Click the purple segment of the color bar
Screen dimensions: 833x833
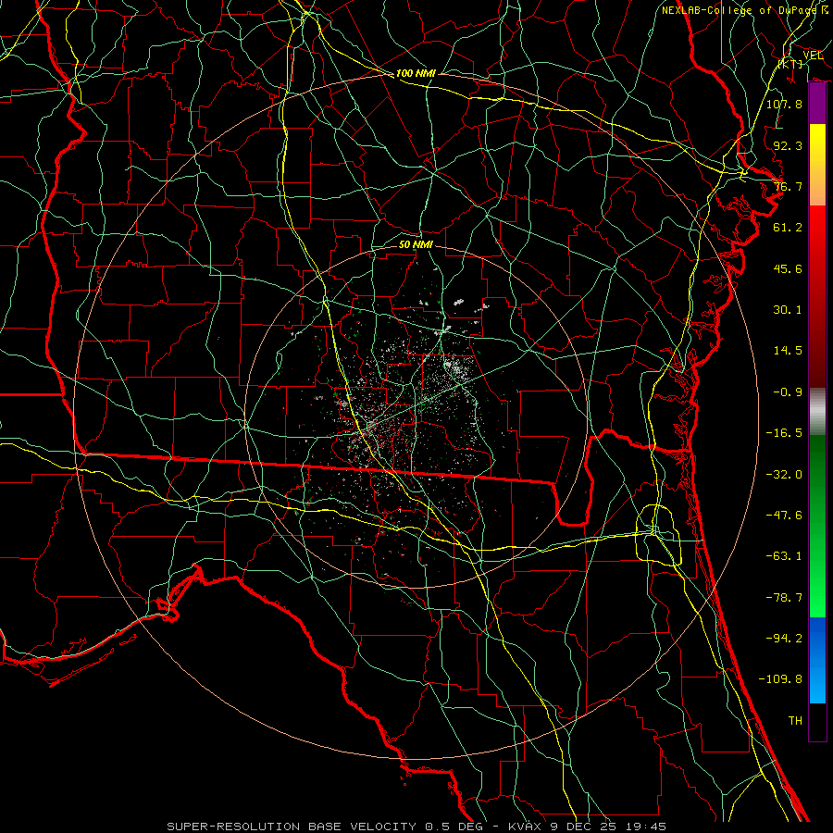click(817, 104)
